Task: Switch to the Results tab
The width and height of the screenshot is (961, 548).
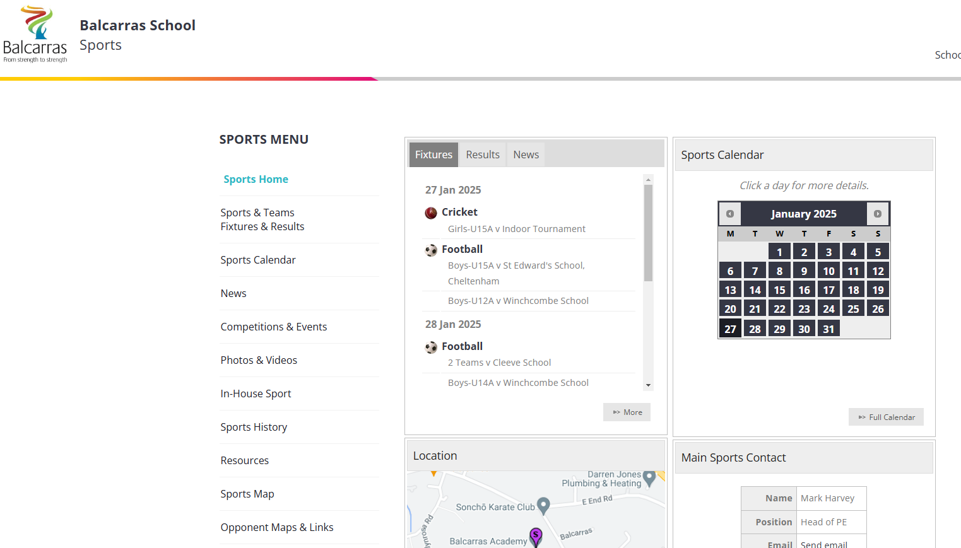Action: tap(483, 154)
